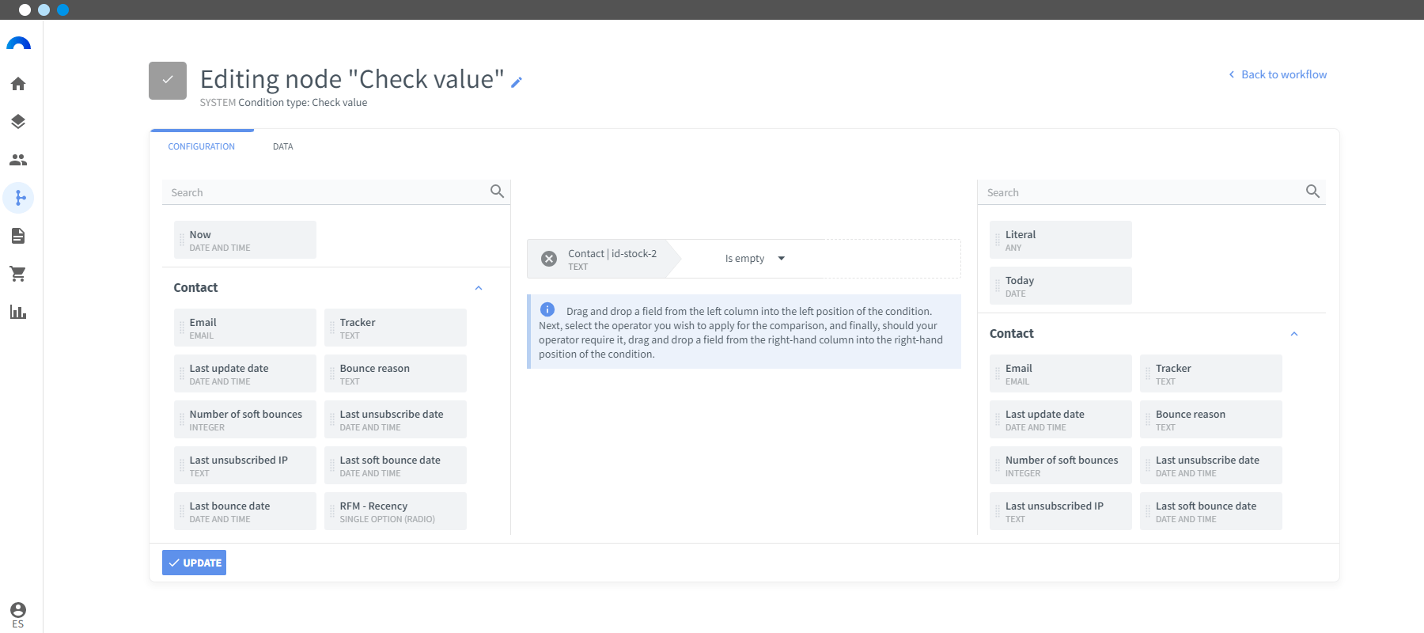Select the Today DATE value card
Image resolution: width=1424 pixels, height=633 pixels.
tap(1061, 286)
